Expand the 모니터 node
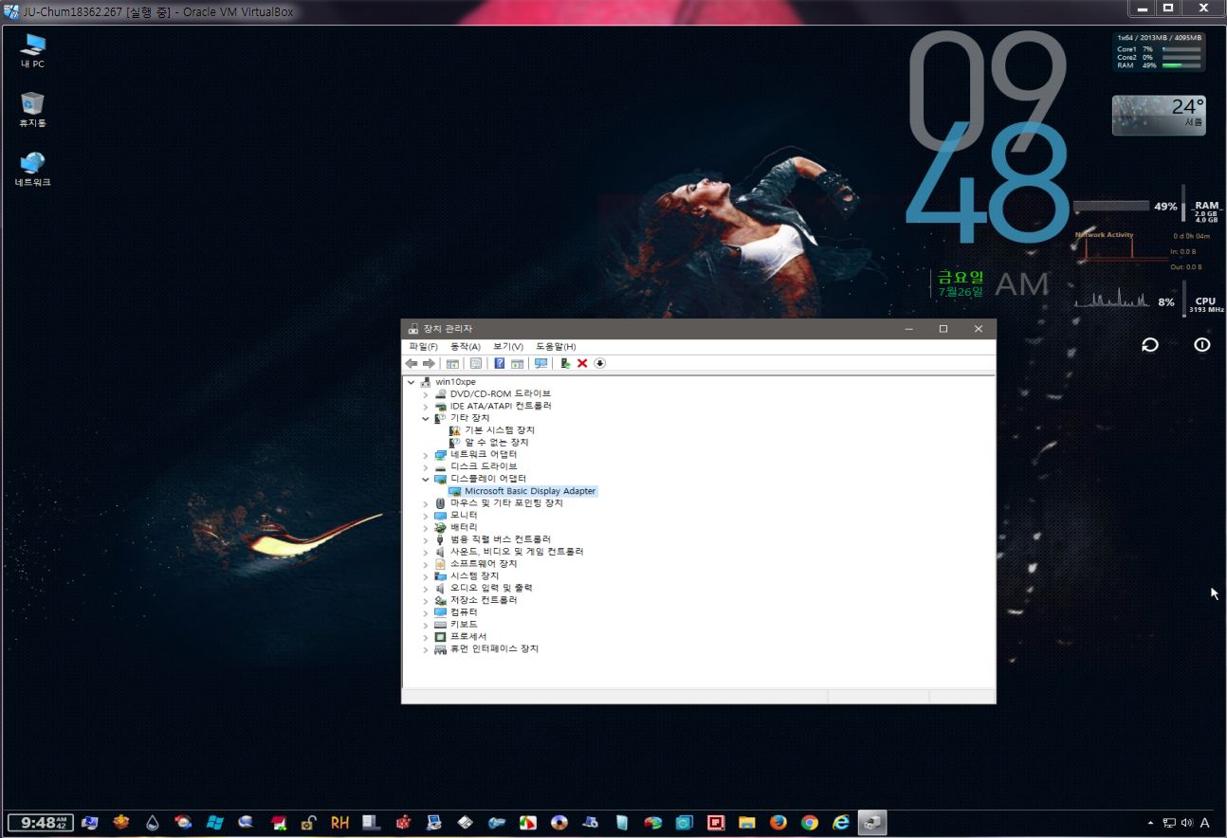Viewport: 1227px width, 838px height. pos(426,516)
